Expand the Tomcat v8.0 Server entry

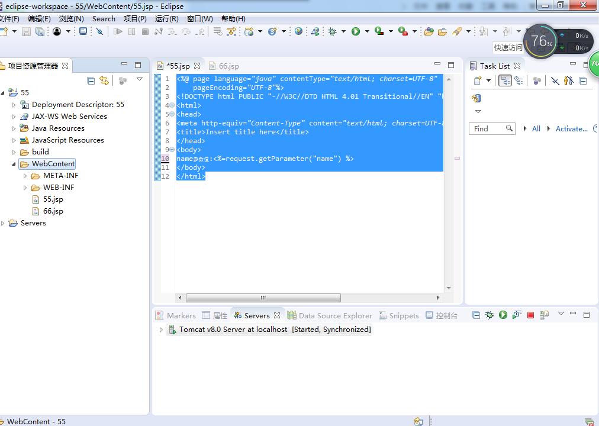[161, 330]
